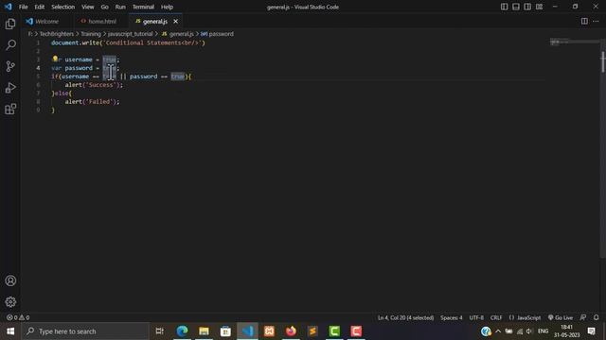Select the general.js tab
This screenshot has width=606, height=340.
coord(155,21)
